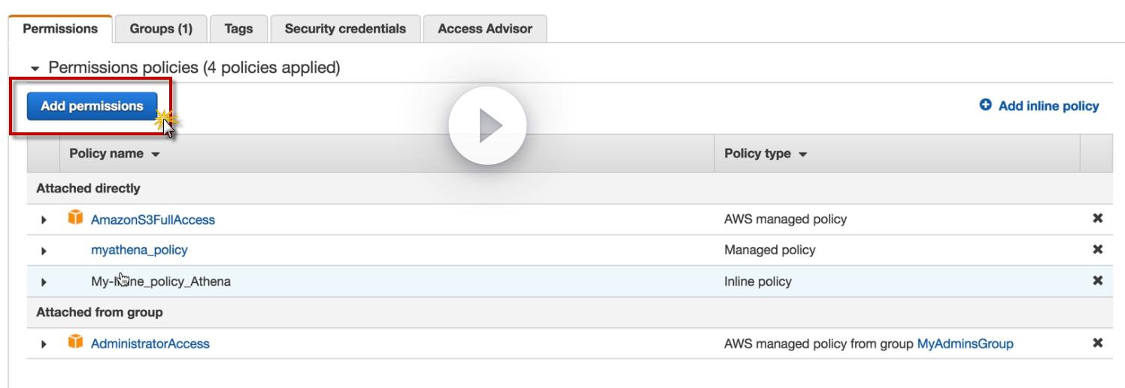
Task: Click the AmazonS3FullAccess orange policy box icon
Action: (75, 219)
